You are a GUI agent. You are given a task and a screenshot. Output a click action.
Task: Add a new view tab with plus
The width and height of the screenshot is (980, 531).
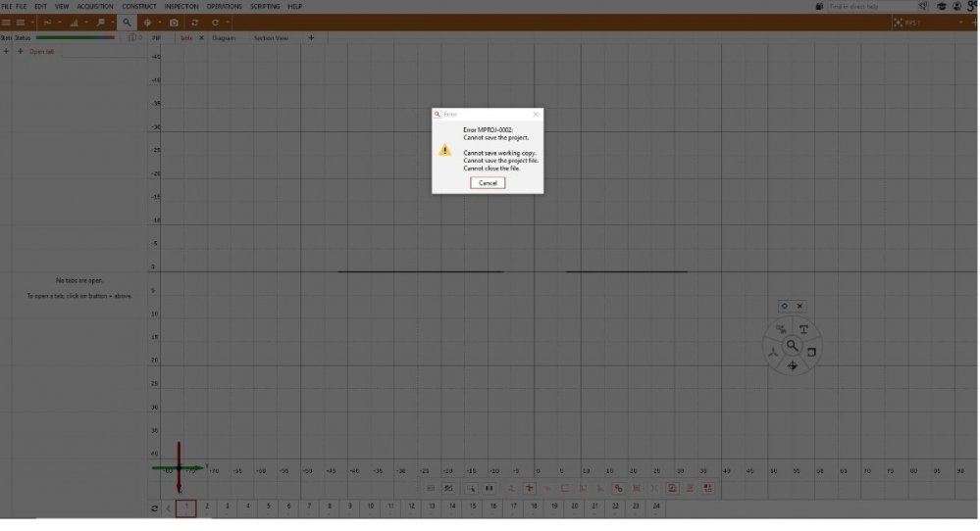click(x=311, y=38)
